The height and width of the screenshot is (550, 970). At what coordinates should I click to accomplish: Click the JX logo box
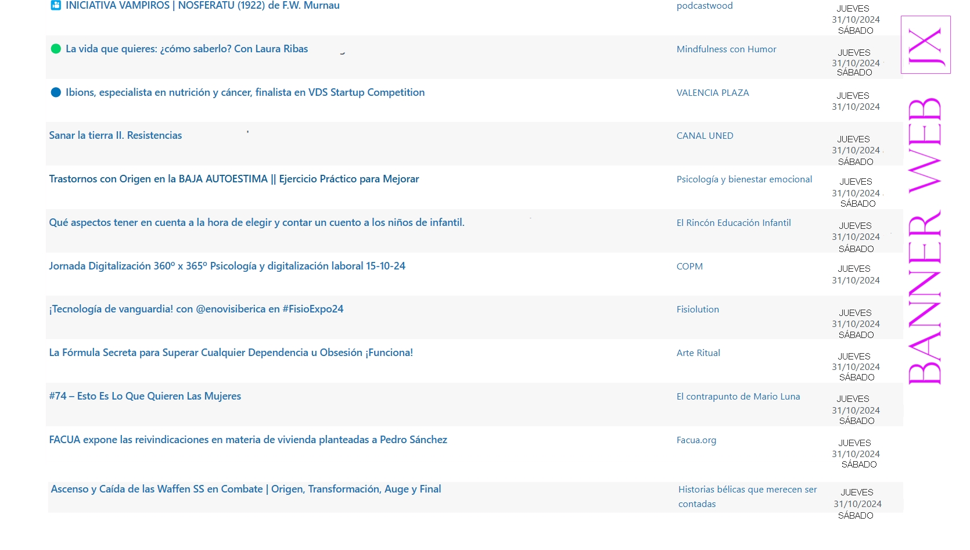tap(925, 45)
